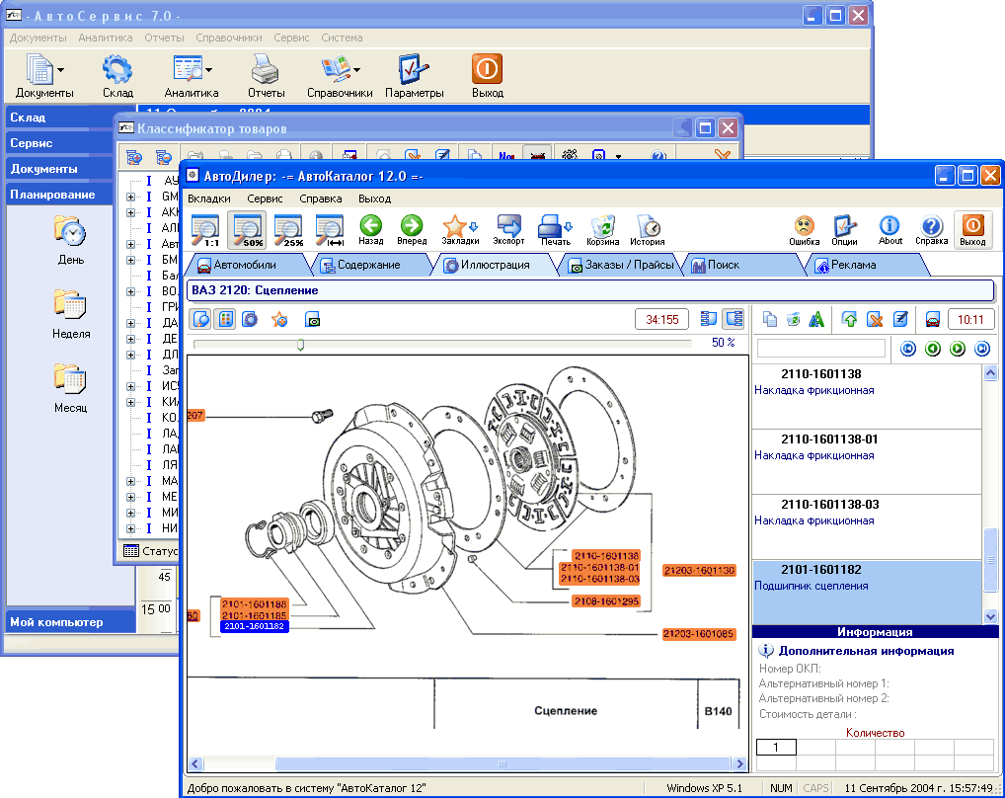Click the Параметры icon in АвтоСервис toolbar

click(x=414, y=75)
